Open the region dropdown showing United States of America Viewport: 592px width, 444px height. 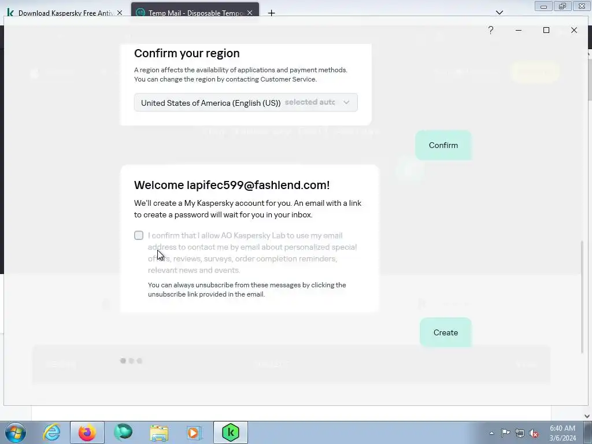click(246, 102)
